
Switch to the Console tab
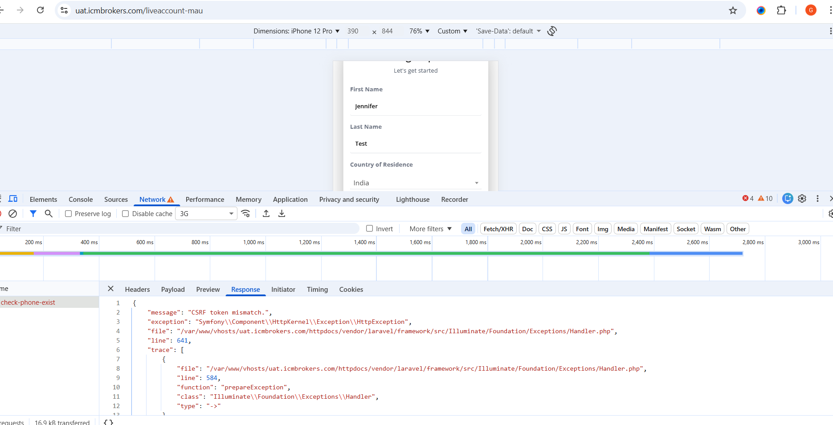click(x=81, y=200)
